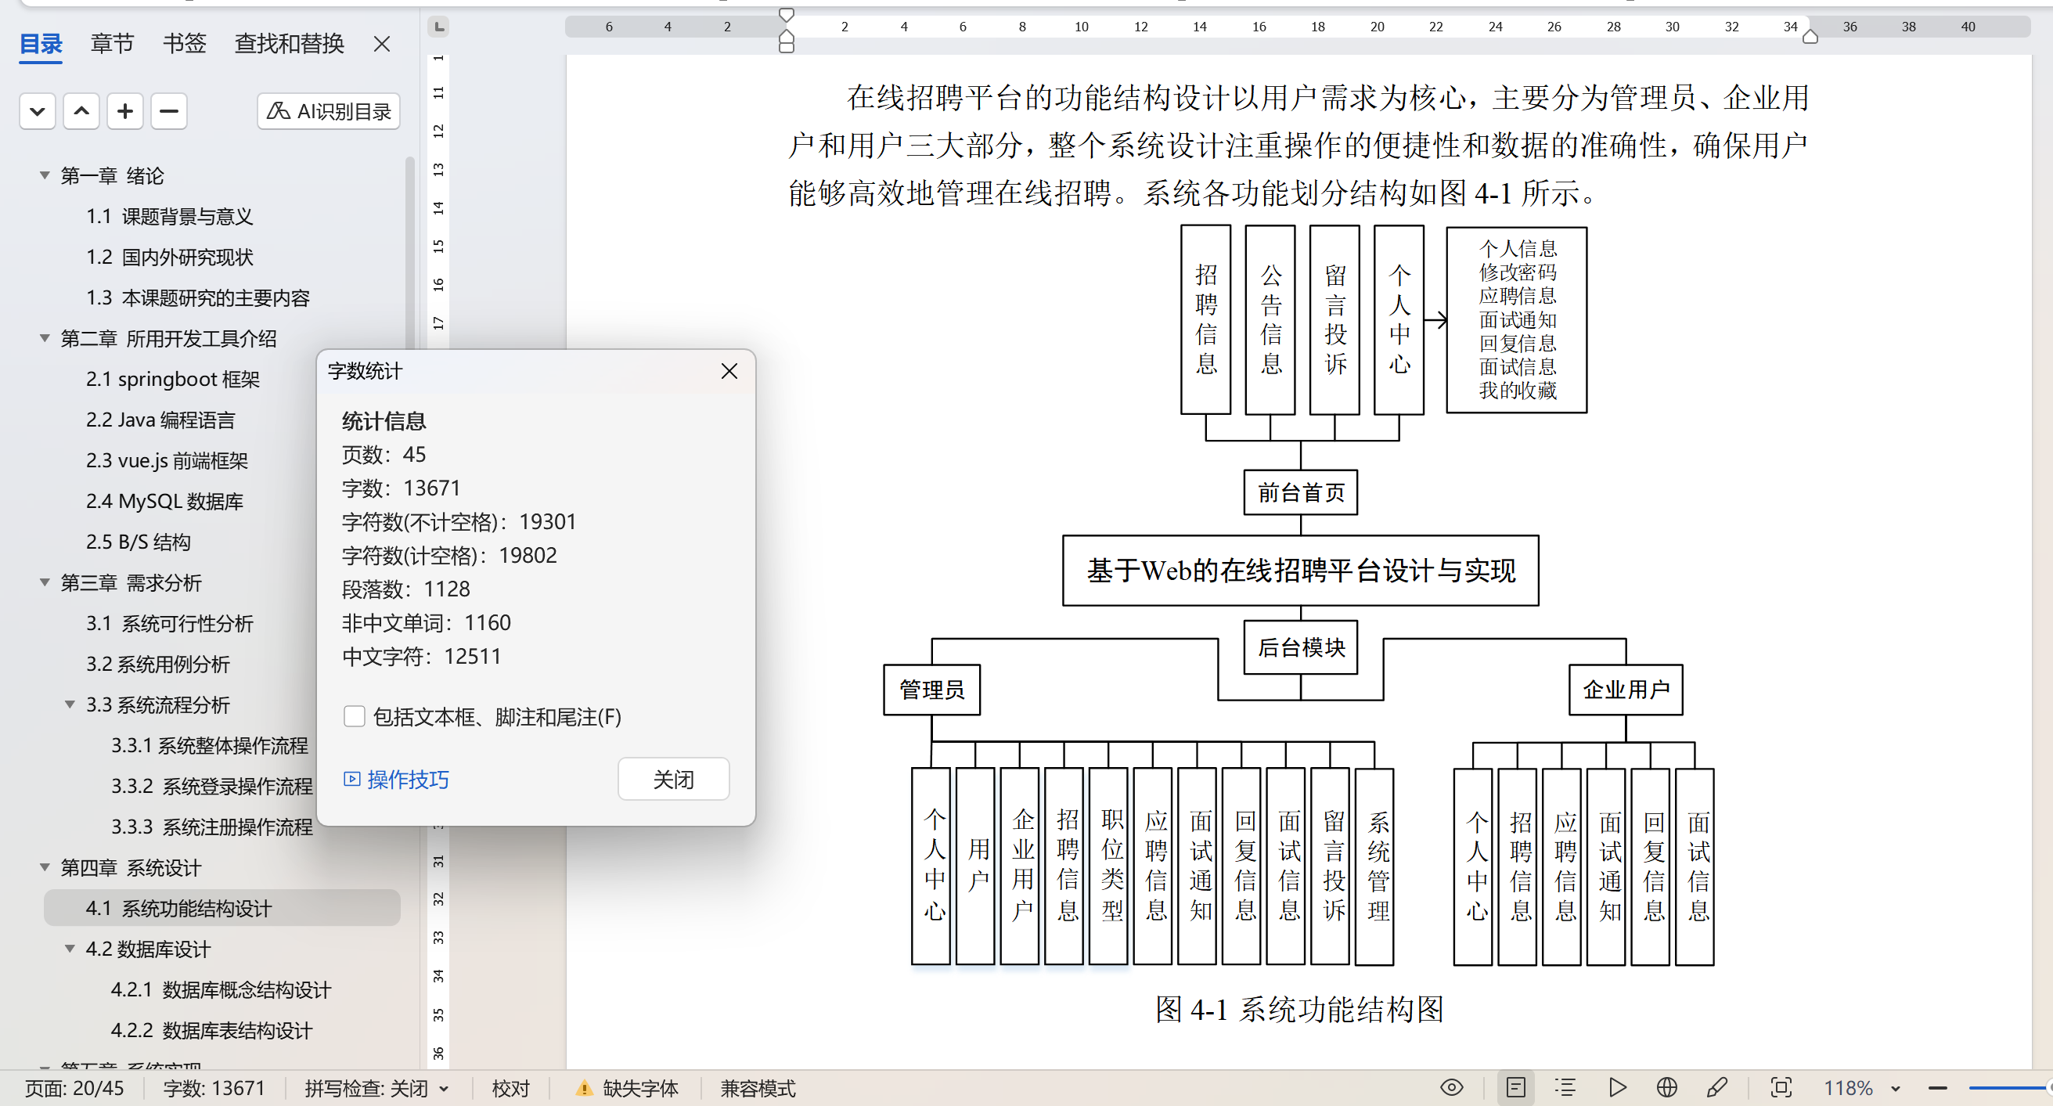Image resolution: width=2053 pixels, height=1106 pixels.
Task: Enable 包括文本框、脚注和尾注 checkbox
Action: click(x=354, y=716)
